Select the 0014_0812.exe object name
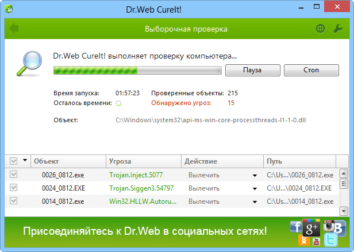 (x=63, y=201)
